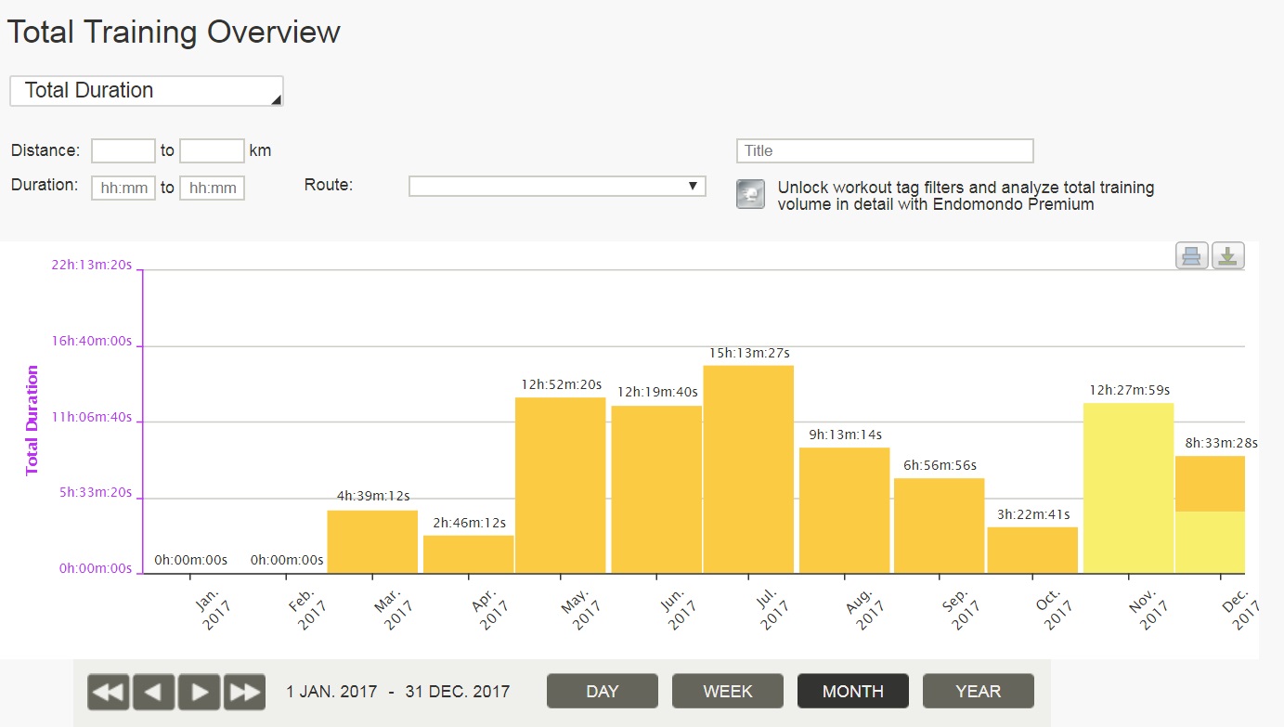Click the Feb. 2017 axis label

pos(305,609)
